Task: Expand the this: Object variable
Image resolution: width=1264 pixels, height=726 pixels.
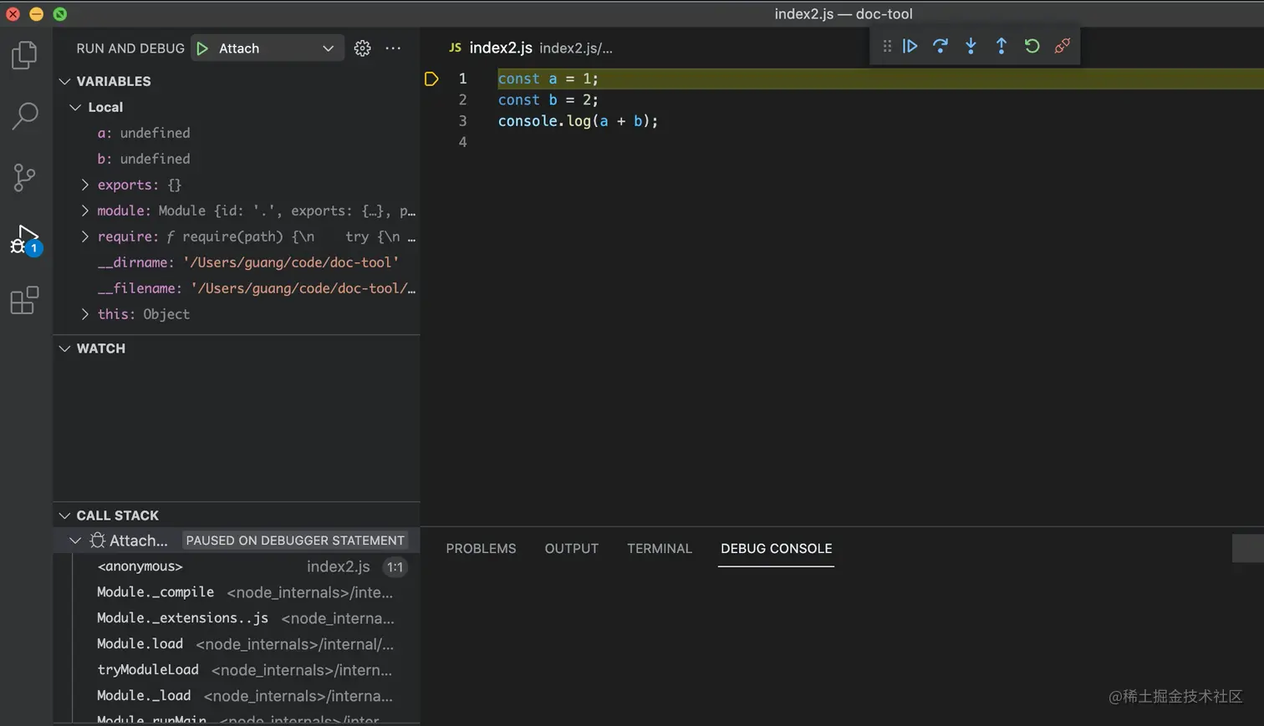Action: (84, 314)
